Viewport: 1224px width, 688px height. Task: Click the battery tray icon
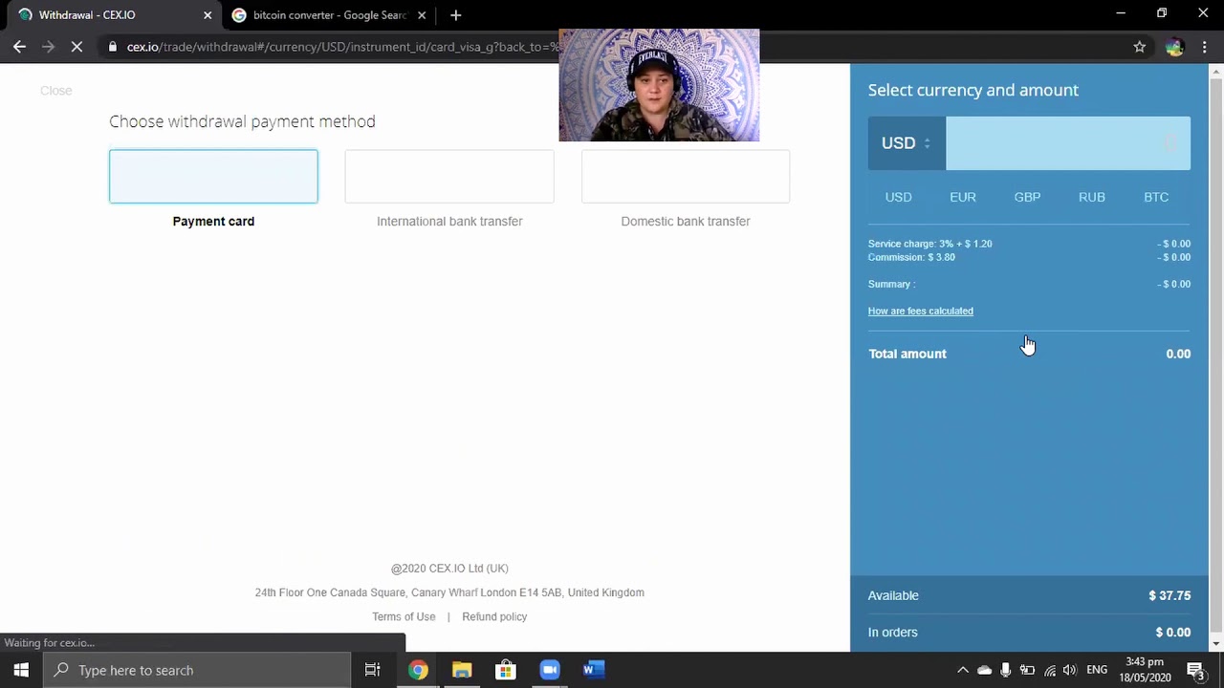[1027, 670]
